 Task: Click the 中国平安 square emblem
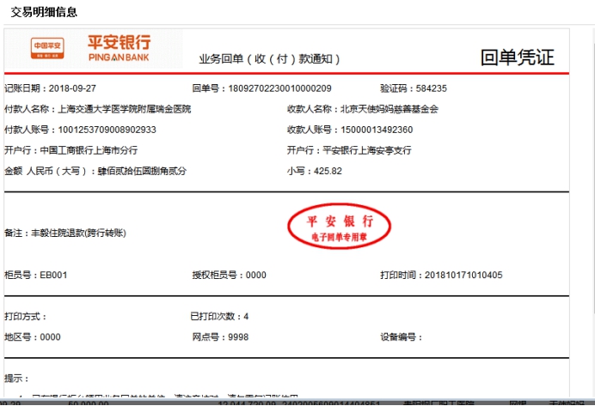47,48
